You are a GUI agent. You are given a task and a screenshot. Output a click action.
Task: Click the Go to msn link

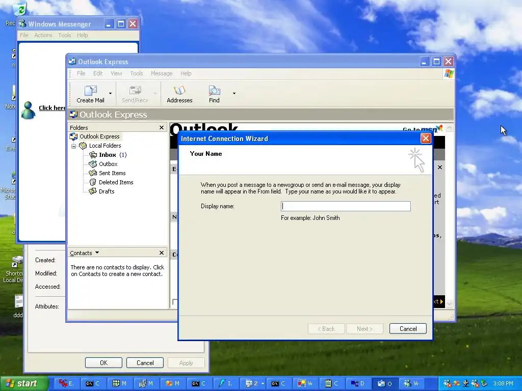click(x=423, y=129)
